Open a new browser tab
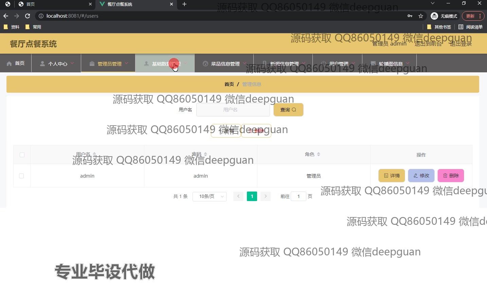This screenshot has width=487, height=288. [x=184, y=4]
